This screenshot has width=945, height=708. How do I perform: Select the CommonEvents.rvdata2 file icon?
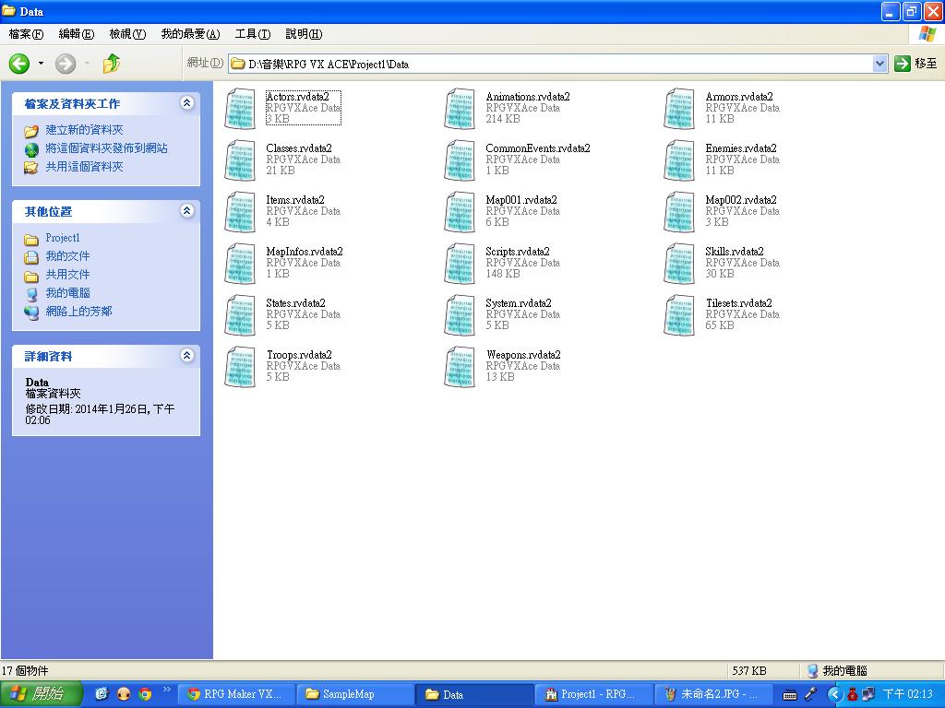click(x=460, y=160)
